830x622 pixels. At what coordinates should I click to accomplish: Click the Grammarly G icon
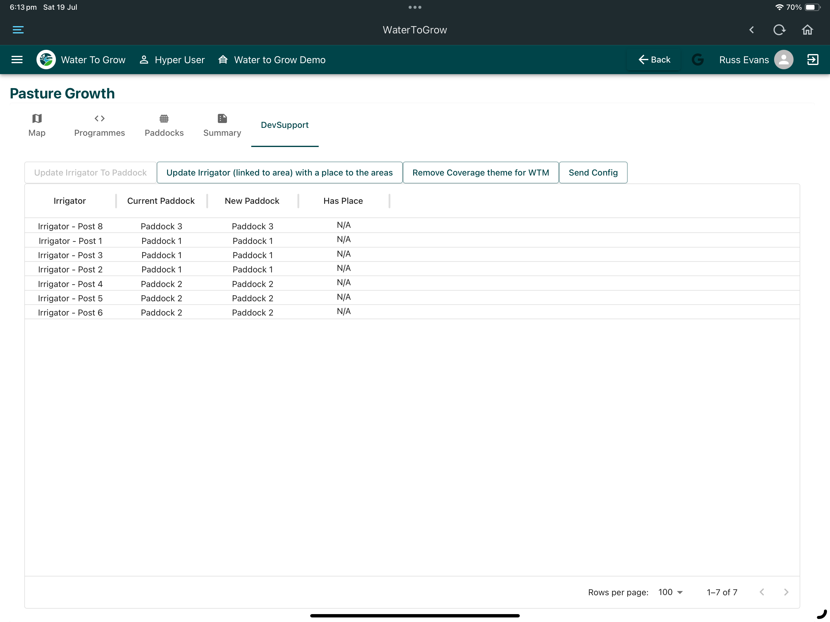point(698,60)
